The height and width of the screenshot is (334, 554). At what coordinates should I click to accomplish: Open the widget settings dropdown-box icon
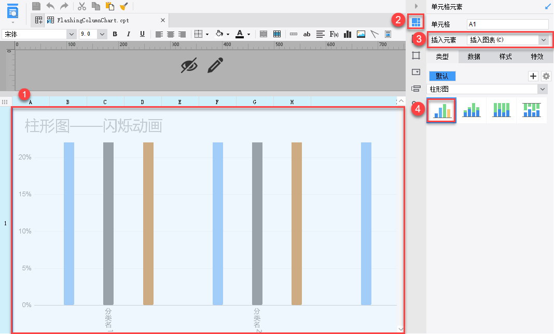[416, 72]
